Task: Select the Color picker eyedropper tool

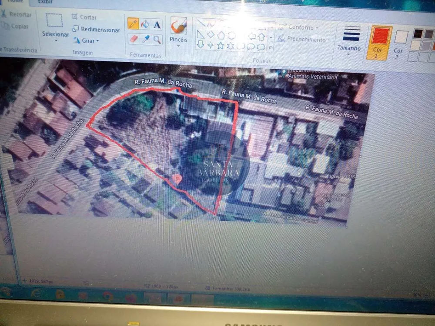Action: point(145,39)
